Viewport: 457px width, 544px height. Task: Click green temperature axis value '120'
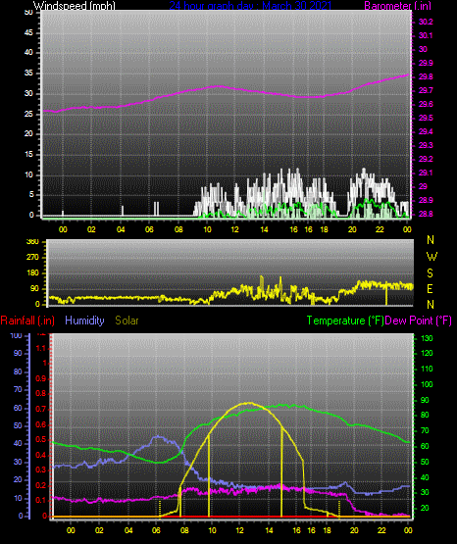[428, 354]
